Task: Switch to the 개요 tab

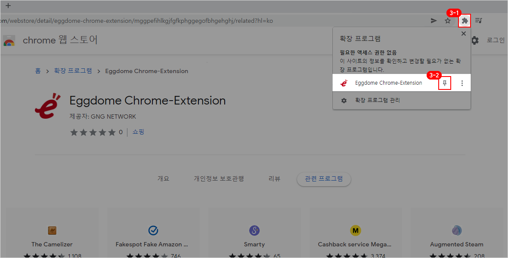Action: tap(163, 179)
